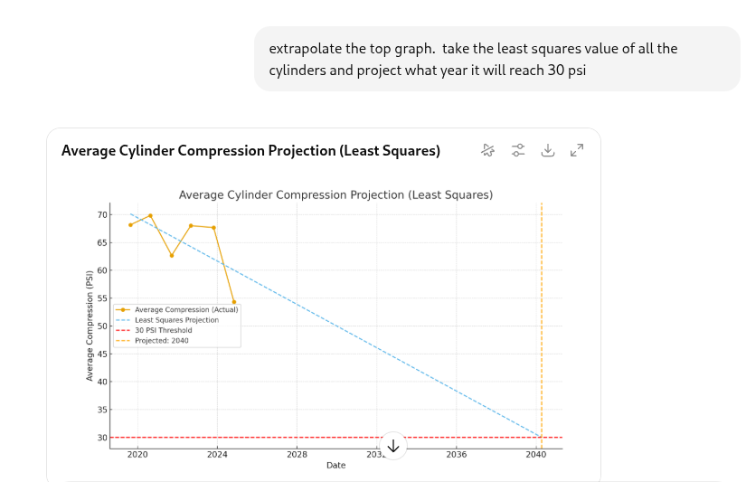The height and width of the screenshot is (482, 746).
Task: Click the 70 y-axis tick label
Action: pyautogui.click(x=101, y=214)
